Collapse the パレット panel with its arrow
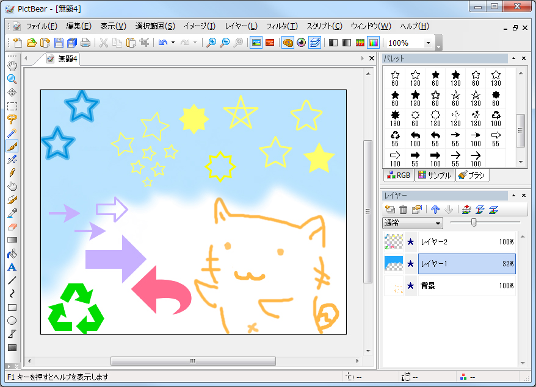Viewport: 536px width, 387px height. click(513, 59)
